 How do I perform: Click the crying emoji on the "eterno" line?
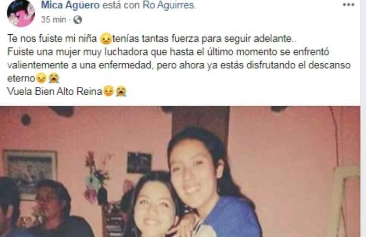(54, 78)
